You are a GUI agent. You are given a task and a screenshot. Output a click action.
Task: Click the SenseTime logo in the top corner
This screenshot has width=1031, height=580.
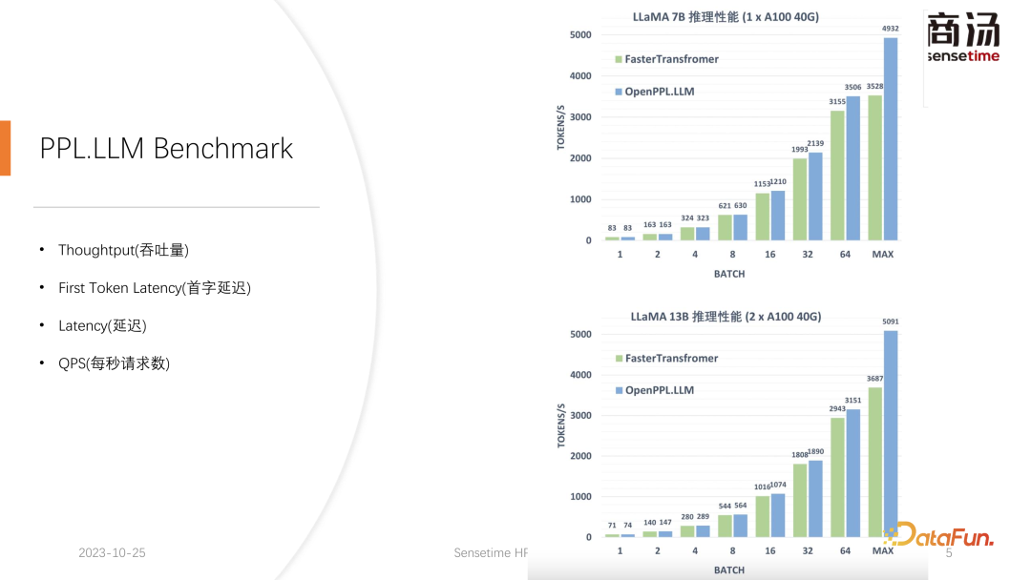pyautogui.click(x=962, y=38)
